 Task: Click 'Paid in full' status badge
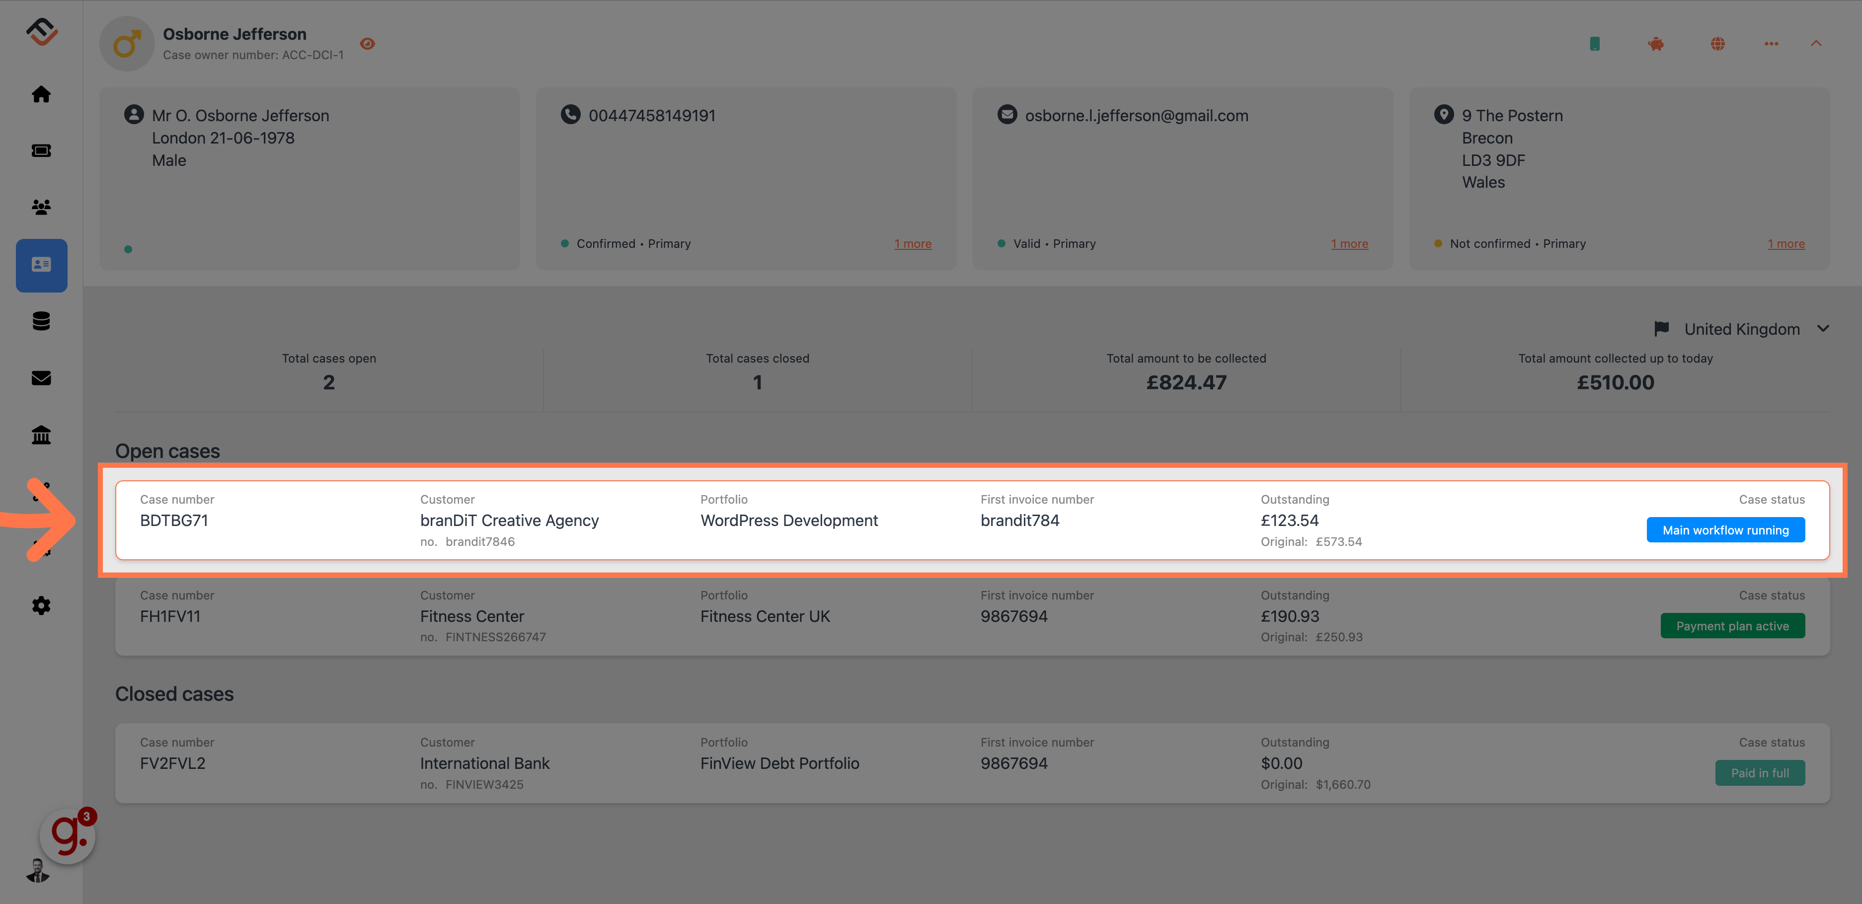point(1760,772)
